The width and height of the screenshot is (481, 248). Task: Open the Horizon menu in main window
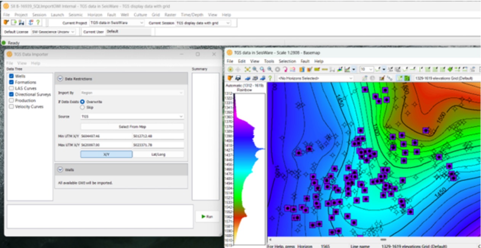(x=95, y=14)
